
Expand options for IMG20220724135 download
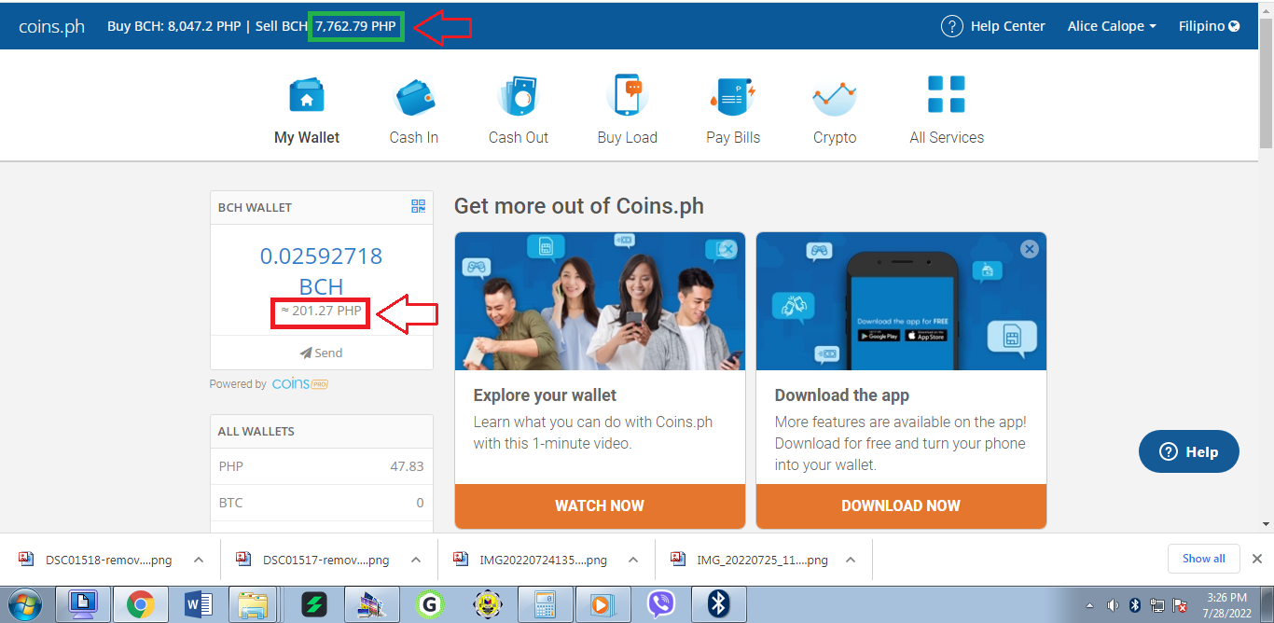coord(633,560)
